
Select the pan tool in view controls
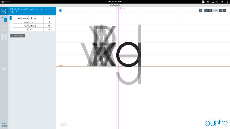(x=201, y=10)
